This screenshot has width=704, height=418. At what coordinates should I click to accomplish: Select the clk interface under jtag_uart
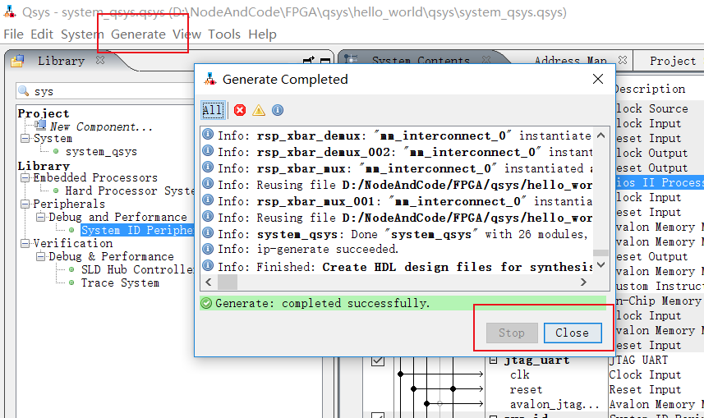pyautogui.click(x=519, y=375)
